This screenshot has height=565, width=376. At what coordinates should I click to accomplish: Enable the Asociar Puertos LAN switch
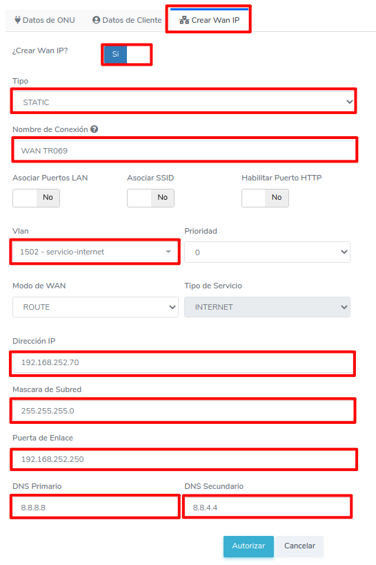[x=36, y=198]
